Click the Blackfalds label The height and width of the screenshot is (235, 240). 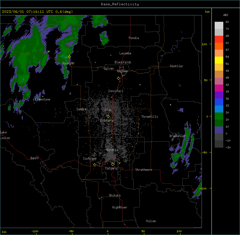point(123,62)
